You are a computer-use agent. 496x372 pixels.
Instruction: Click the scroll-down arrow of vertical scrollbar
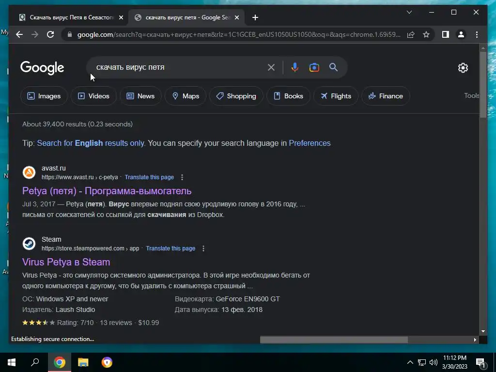483,331
